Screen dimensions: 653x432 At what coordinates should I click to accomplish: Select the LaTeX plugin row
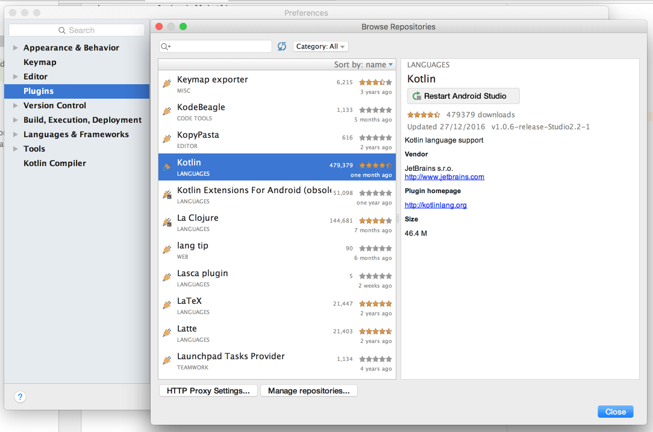coord(277,306)
